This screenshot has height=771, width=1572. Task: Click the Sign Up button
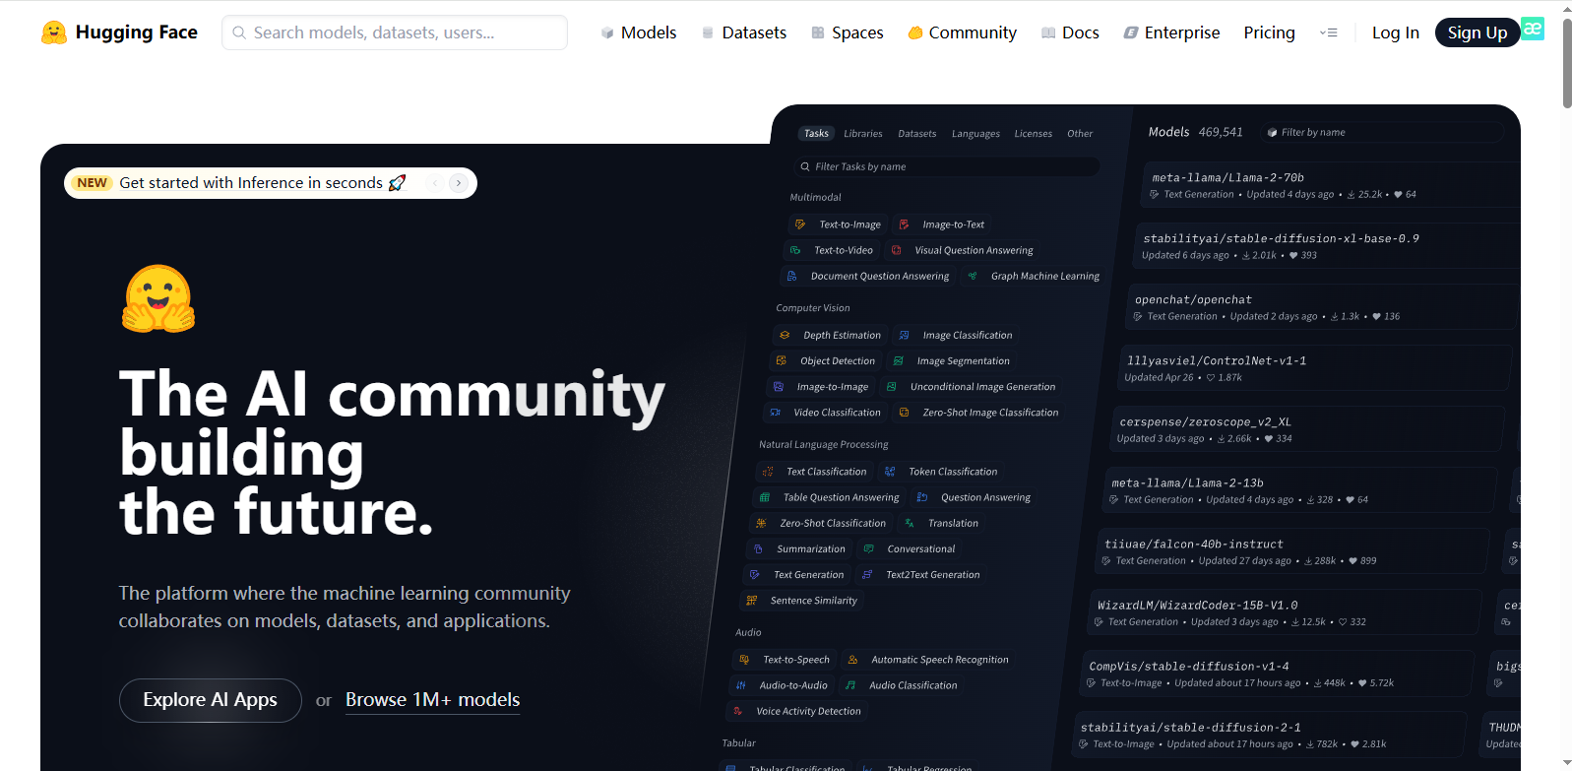tap(1478, 32)
